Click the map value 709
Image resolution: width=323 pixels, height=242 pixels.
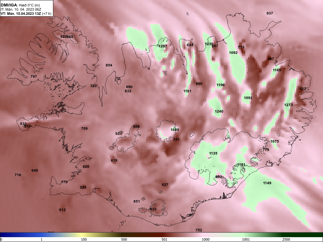(84, 129)
